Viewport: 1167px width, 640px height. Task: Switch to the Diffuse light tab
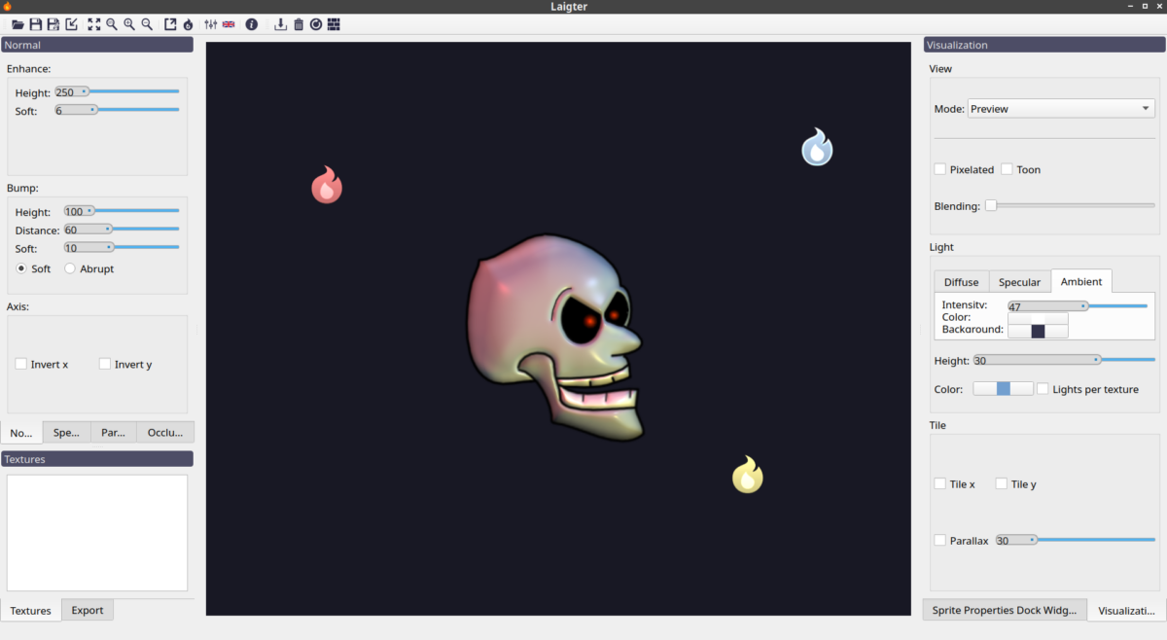(962, 282)
